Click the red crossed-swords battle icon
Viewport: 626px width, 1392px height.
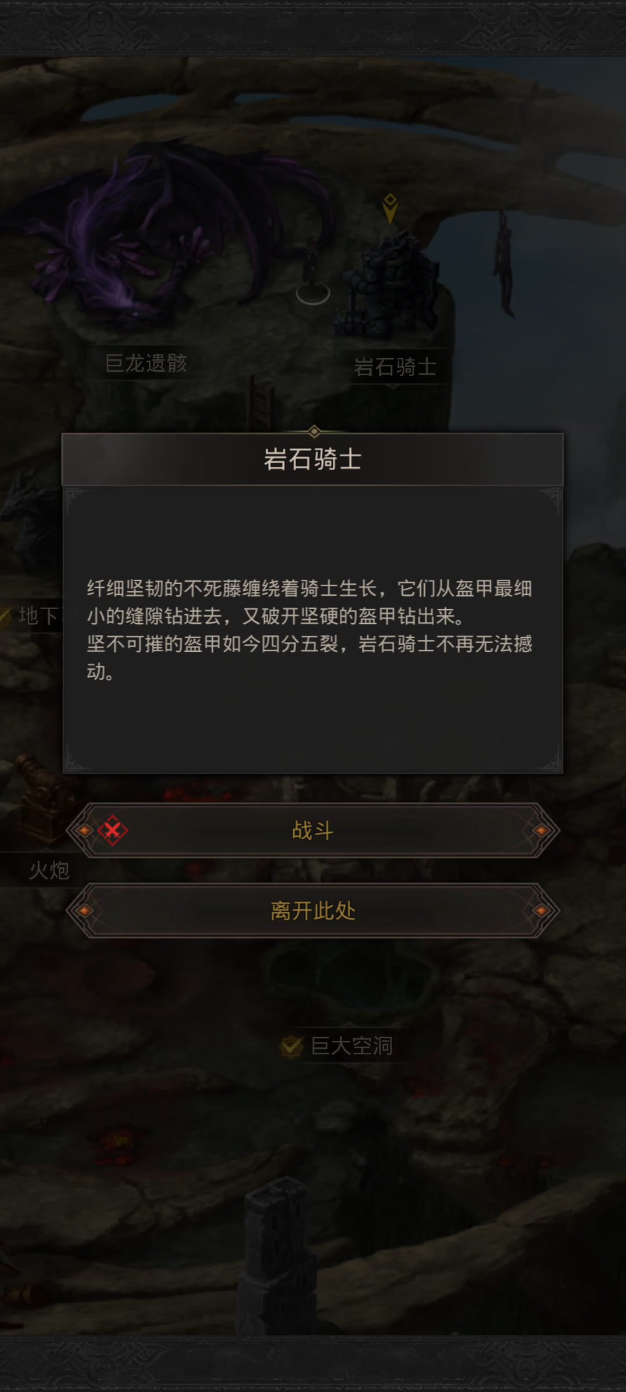[112, 831]
